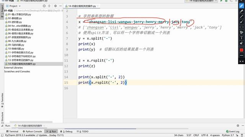Select the eraser annotation tool
The width and height of the screenshot is (245, 137).
(242, 43)
